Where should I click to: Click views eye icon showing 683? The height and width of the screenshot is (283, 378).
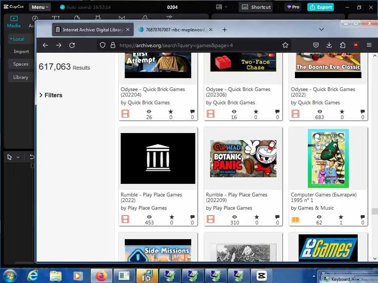point(320,111)
